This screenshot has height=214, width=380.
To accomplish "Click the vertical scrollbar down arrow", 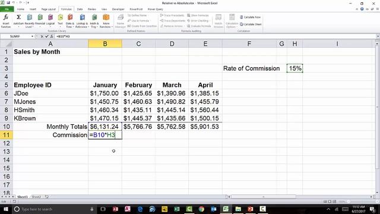I will click(378, 193).
